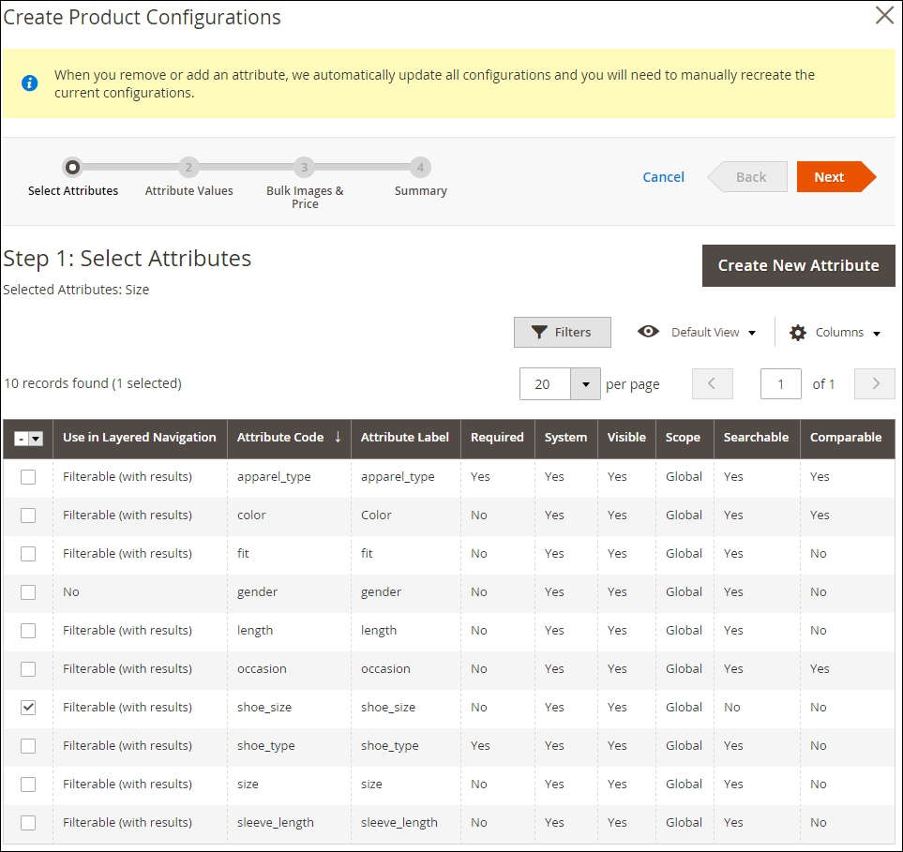Click the current page number field

pos(781,384)
